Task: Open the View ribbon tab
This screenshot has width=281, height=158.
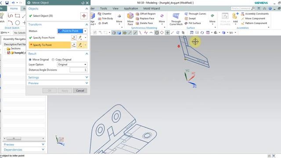Action: [115, 8]
